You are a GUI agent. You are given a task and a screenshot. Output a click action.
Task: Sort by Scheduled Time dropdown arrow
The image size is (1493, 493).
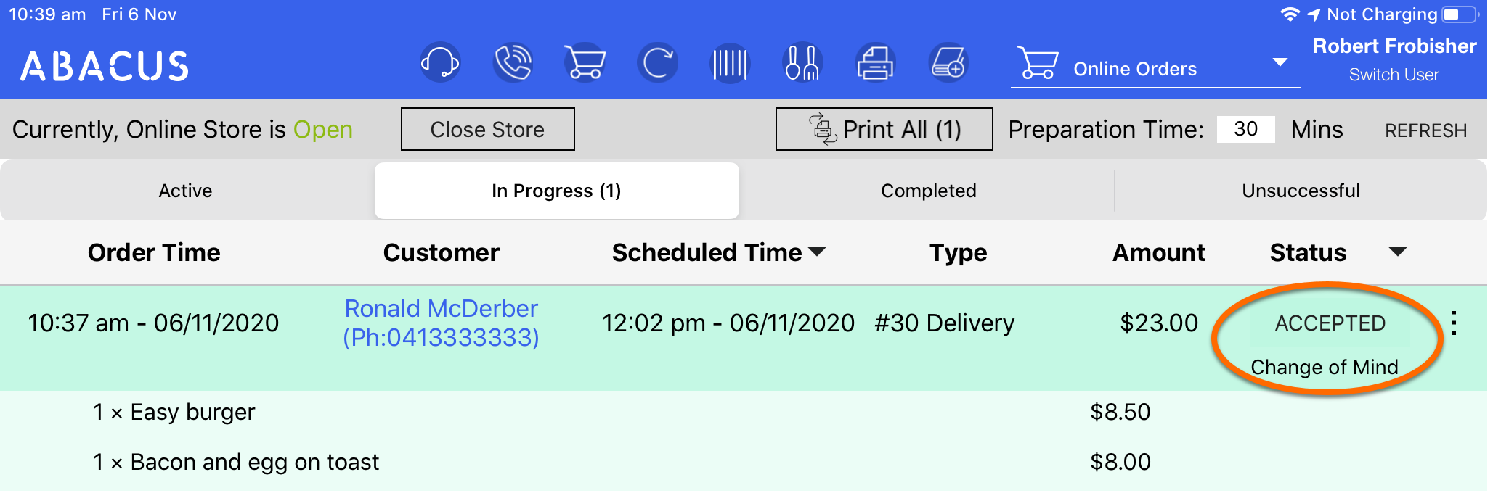(817, 252)
